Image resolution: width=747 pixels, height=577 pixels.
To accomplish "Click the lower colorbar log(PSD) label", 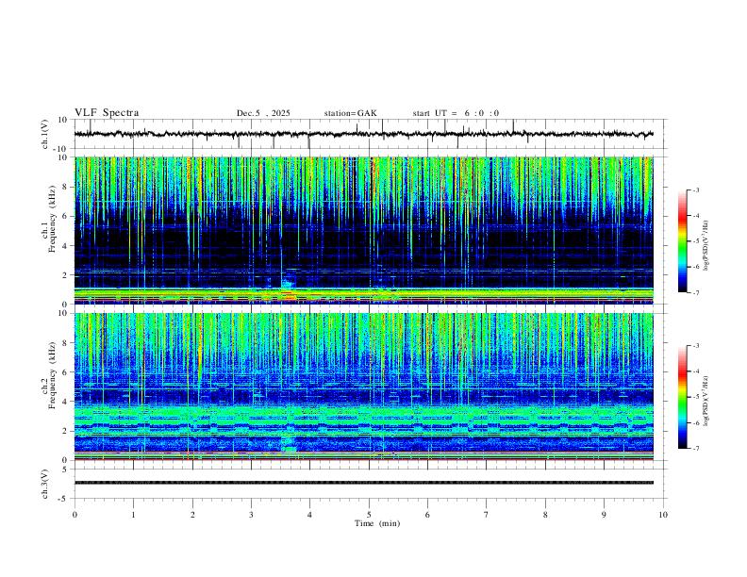I will coord(706,401).
